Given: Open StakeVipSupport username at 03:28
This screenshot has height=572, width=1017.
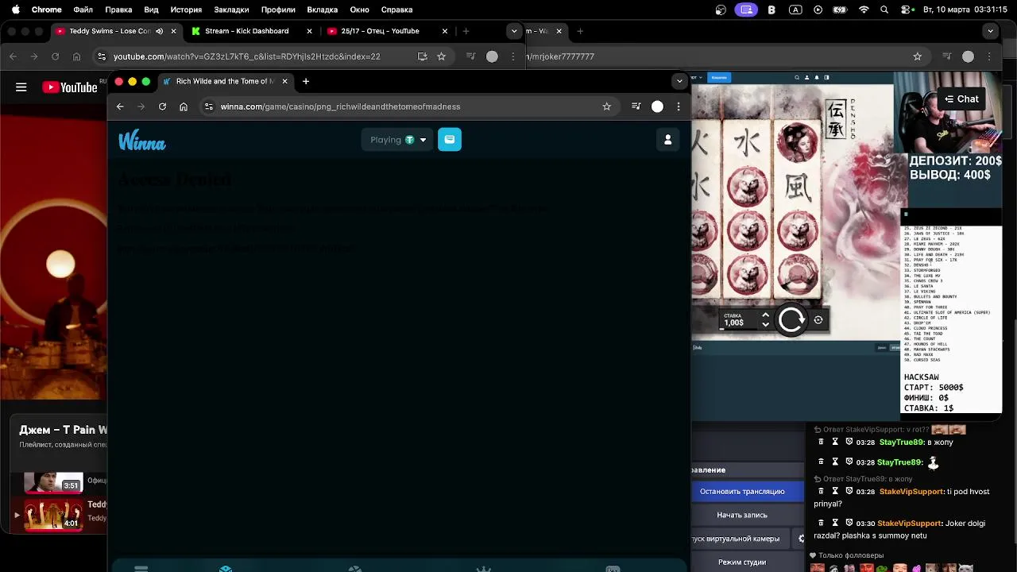Looking at the screenshot, I should 911,492.
